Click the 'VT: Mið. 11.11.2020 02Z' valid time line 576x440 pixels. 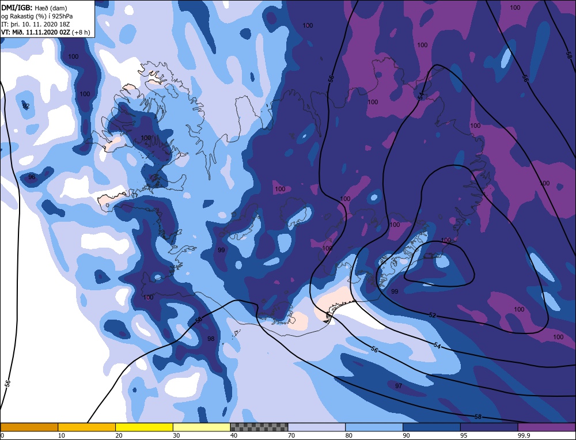coord(45,32)
